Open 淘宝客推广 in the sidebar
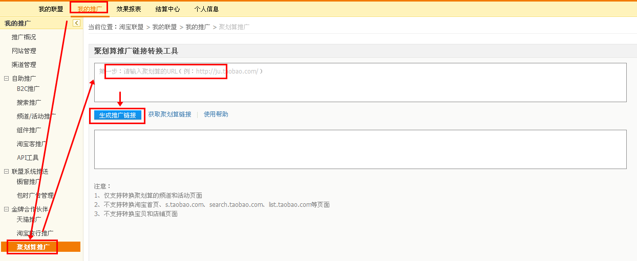The height and width of the screenshot is (261, 637). [32, 144]
